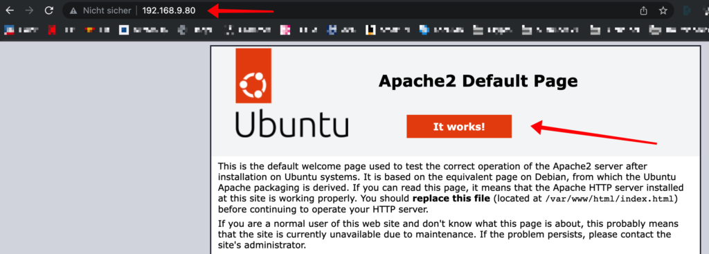
Task: Click the bold 'replace this file' text
Action: point(451,199)
